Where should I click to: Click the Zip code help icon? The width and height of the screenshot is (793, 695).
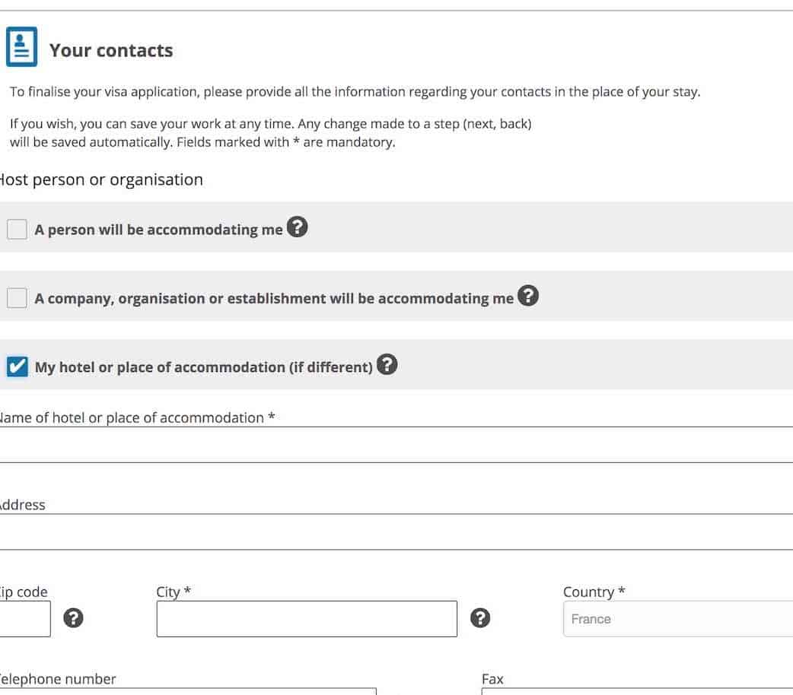(x=73, y=618)
